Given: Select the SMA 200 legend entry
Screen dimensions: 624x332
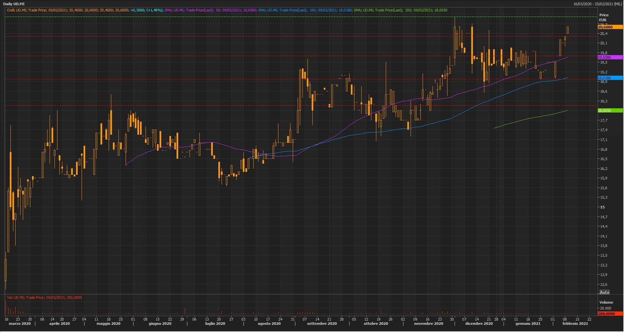Looking at the screenshot, I should pos(400,10).
